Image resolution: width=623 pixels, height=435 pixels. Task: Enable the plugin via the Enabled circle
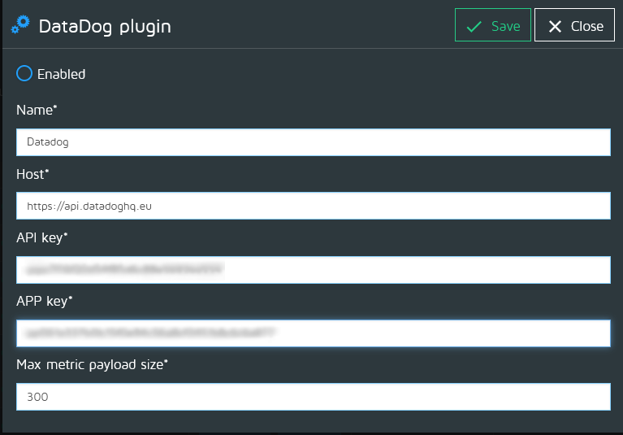[24, 74]
